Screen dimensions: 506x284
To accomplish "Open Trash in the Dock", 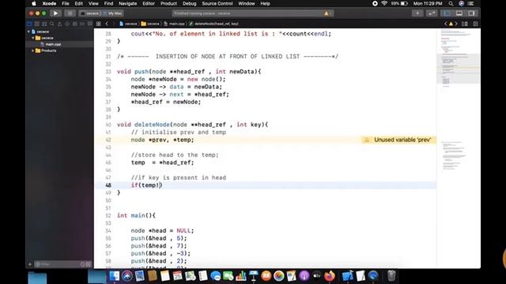I will (x=391, y=276).
